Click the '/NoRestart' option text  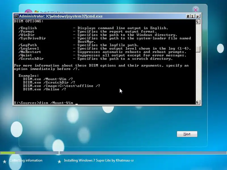[30, 52]
